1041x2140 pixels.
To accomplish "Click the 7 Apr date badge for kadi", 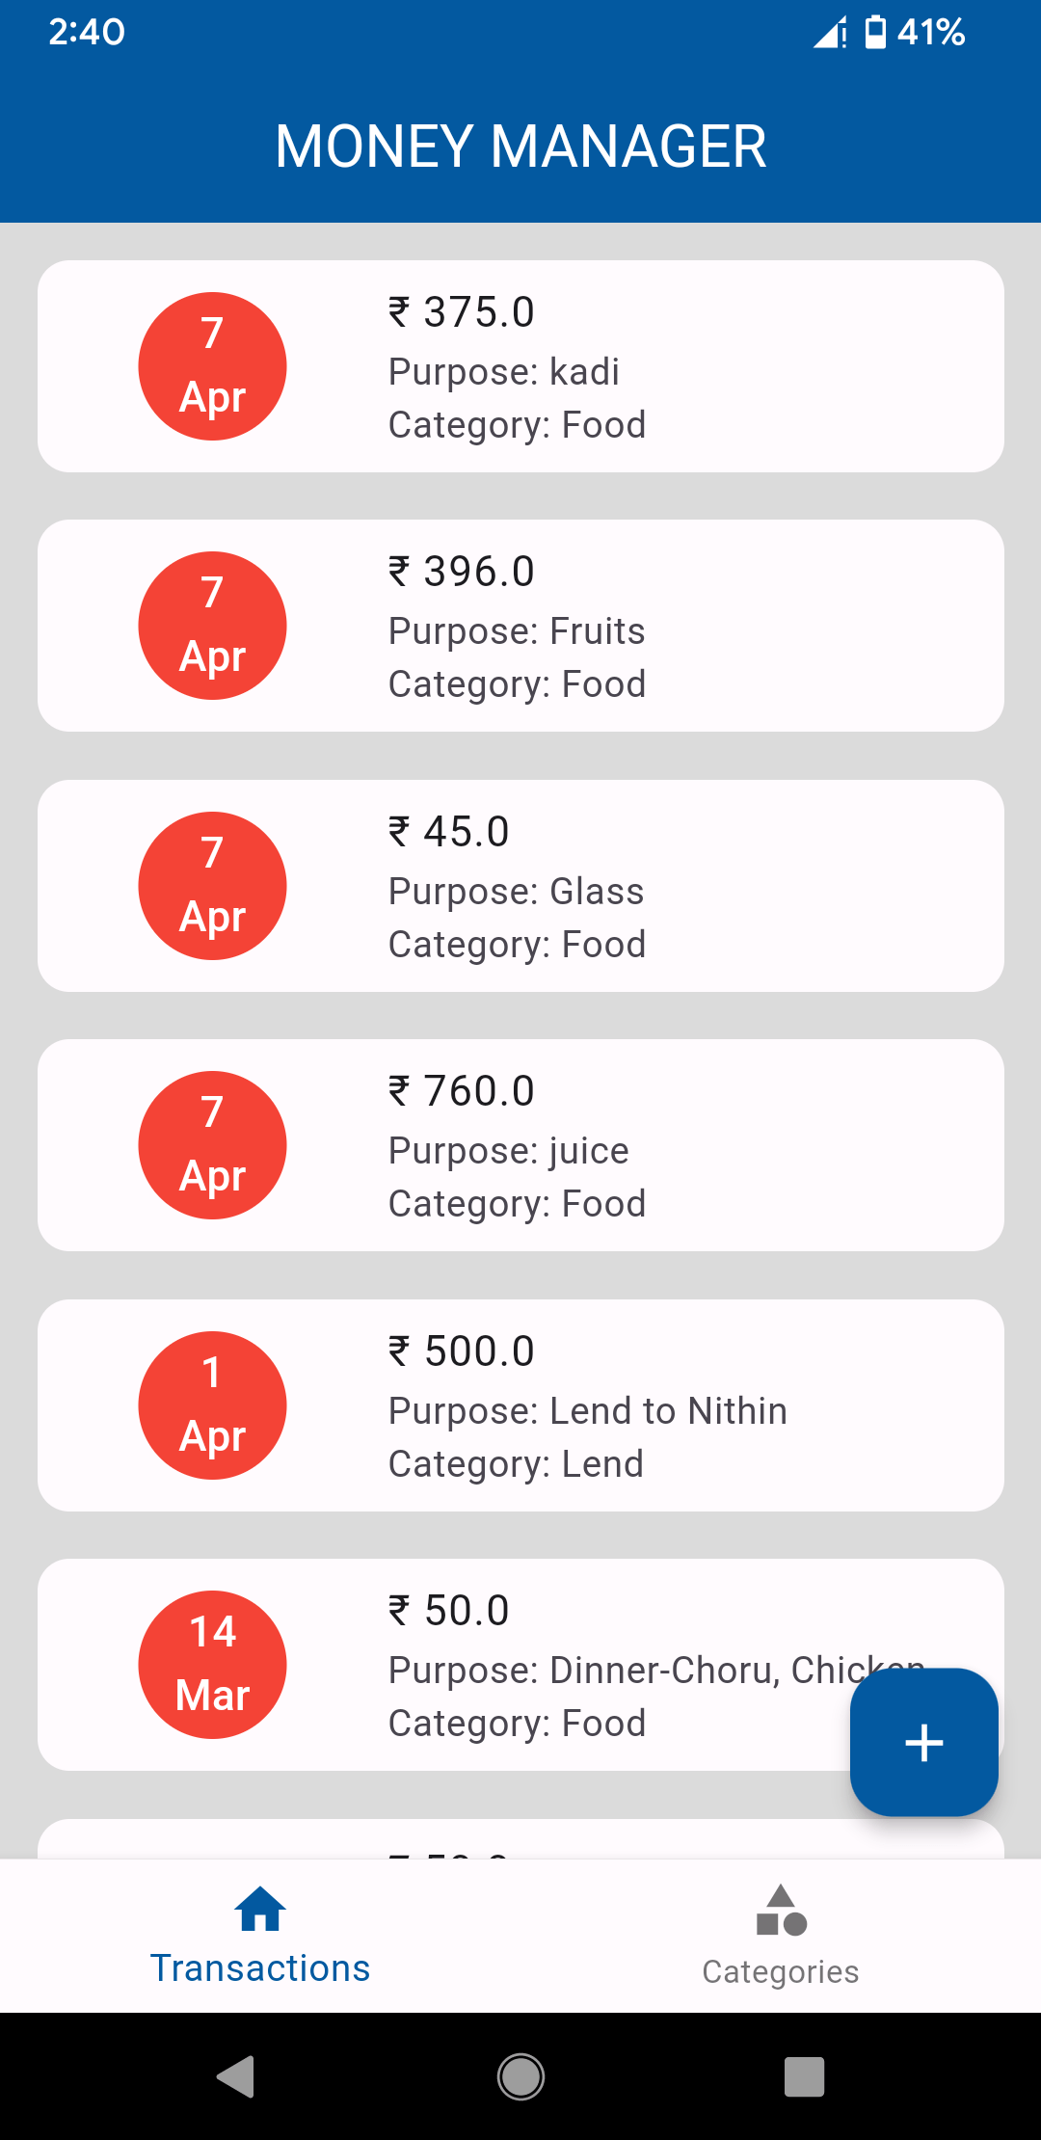I will click(x=212, y=366).
